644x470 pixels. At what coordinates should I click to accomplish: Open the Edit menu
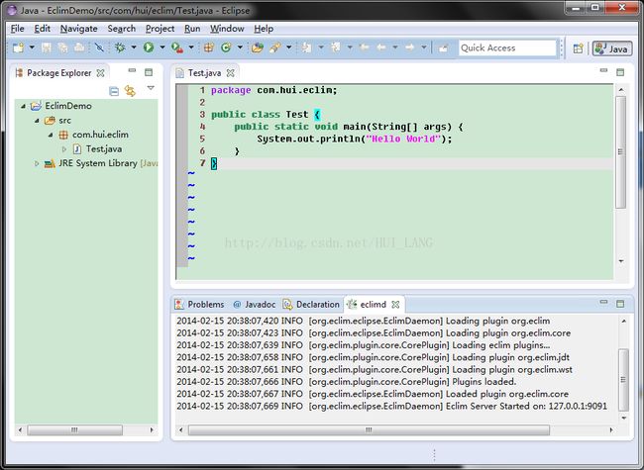pyautogui.click(x=43, y=29)
